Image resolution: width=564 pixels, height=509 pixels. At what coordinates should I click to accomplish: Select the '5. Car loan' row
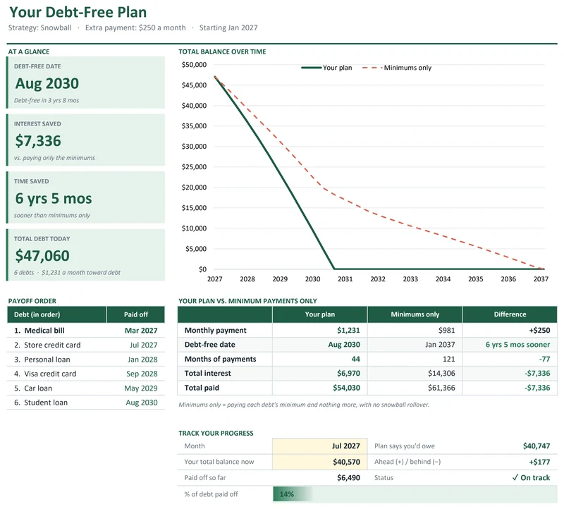[x=85, y=388]
